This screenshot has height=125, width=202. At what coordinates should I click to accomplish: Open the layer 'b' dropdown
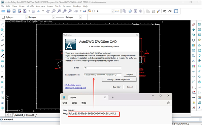pos(112,11)
